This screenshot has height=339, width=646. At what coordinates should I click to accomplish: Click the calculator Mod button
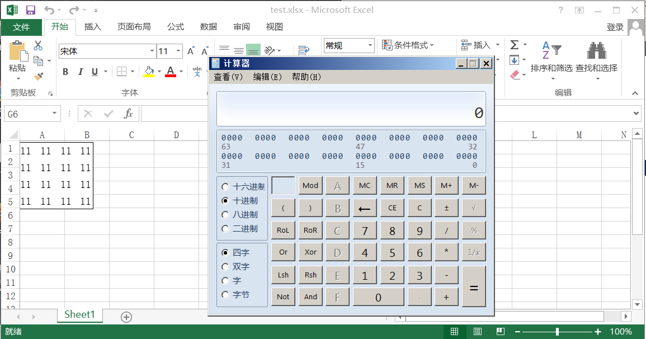(310, 185)
